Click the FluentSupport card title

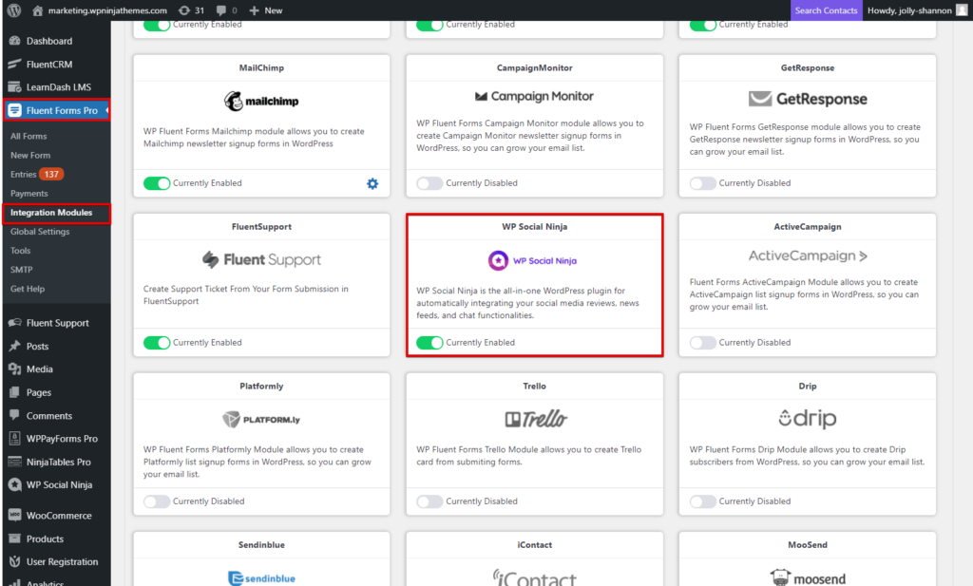261,227
